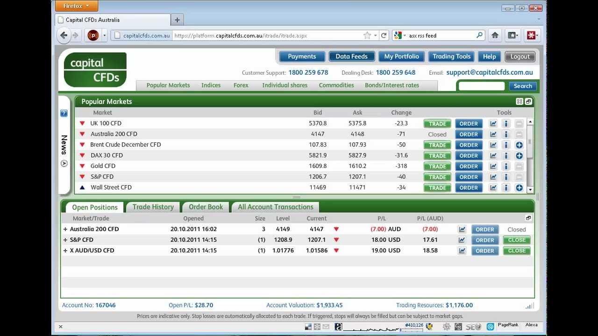Expand the News side panel arrow
598x336 pixels.
coord(64,164)
